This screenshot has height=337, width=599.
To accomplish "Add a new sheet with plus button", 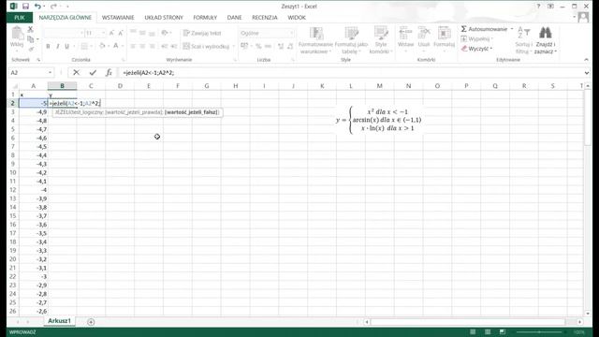I will tap(91, 322).
